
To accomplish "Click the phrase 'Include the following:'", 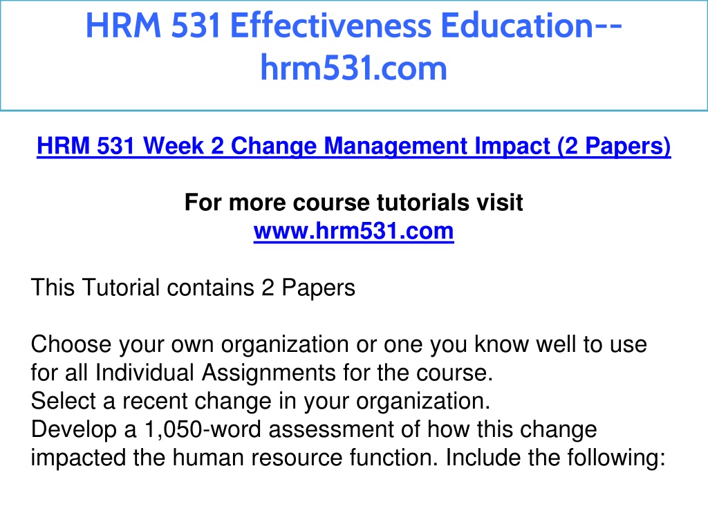I will pos(556,458).
